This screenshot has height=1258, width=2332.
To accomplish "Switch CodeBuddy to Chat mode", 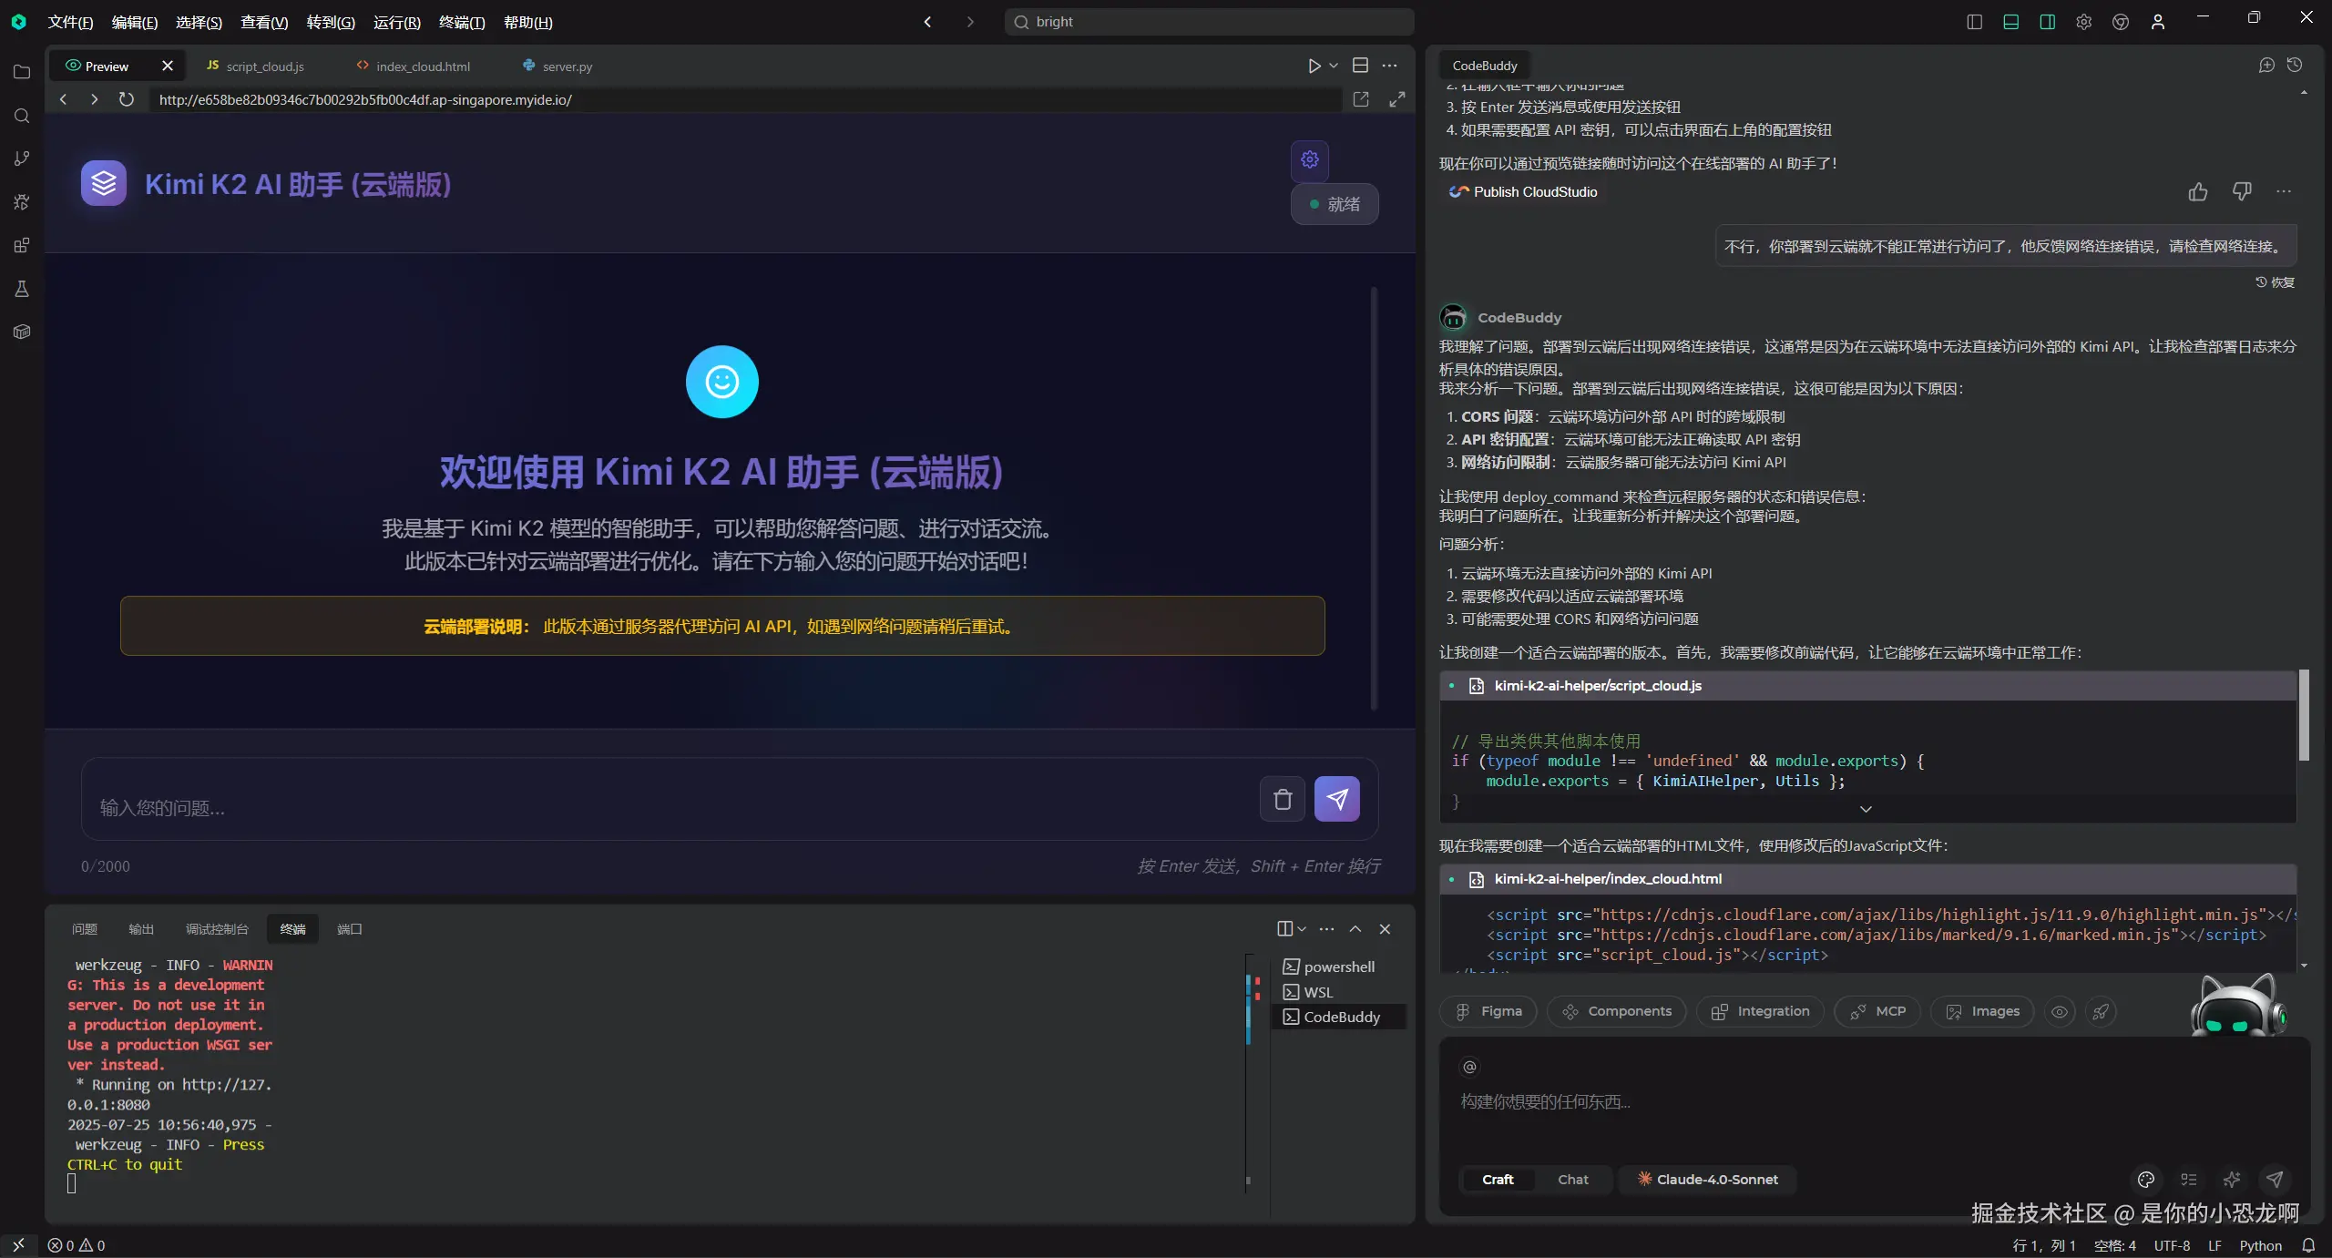I will (1572, 1179).
